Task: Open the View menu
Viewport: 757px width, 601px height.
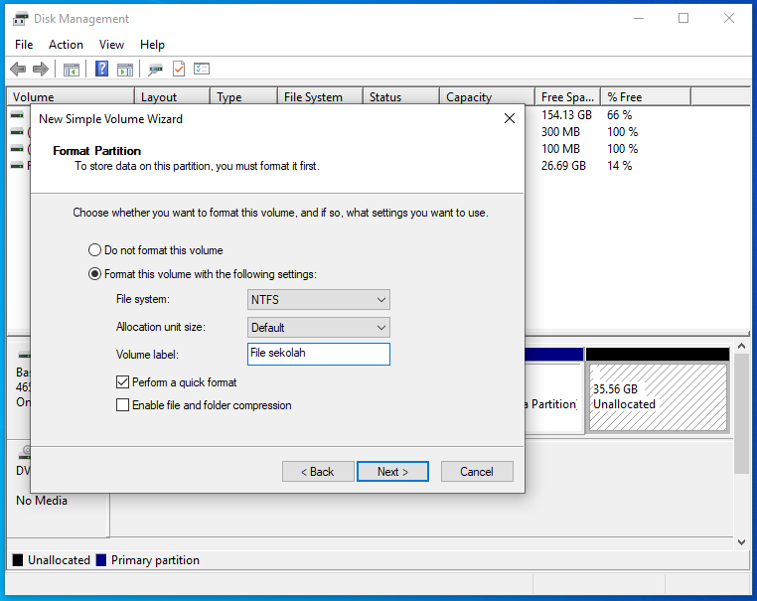Action: point(111,45)
